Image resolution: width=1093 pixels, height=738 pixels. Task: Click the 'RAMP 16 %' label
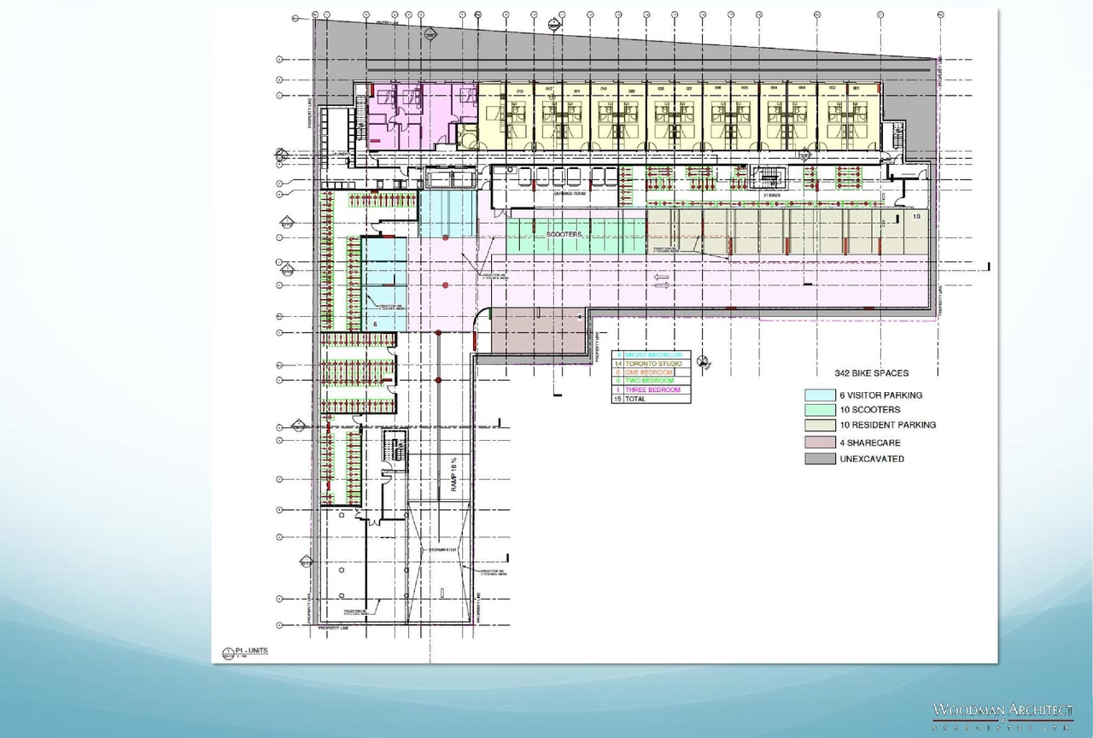pos(456,473)
